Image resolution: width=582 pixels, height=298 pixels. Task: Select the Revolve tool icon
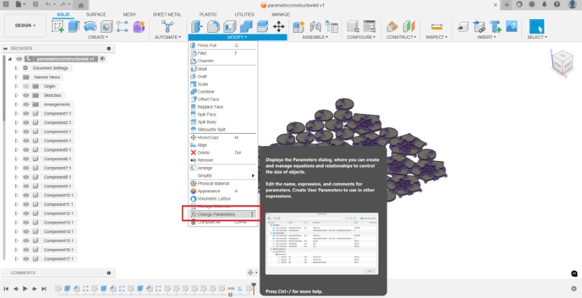pos(90,27)
